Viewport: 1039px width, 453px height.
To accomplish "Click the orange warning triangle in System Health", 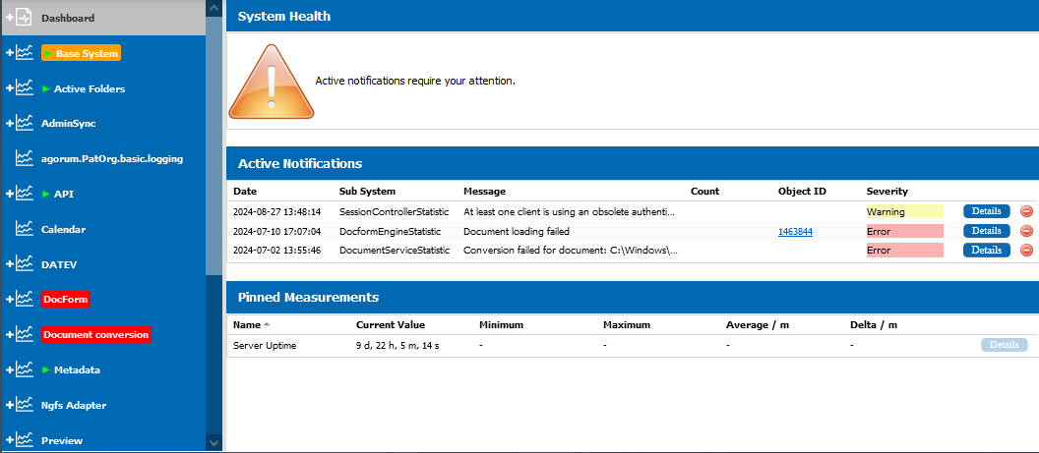I will (x=271, y=82).
